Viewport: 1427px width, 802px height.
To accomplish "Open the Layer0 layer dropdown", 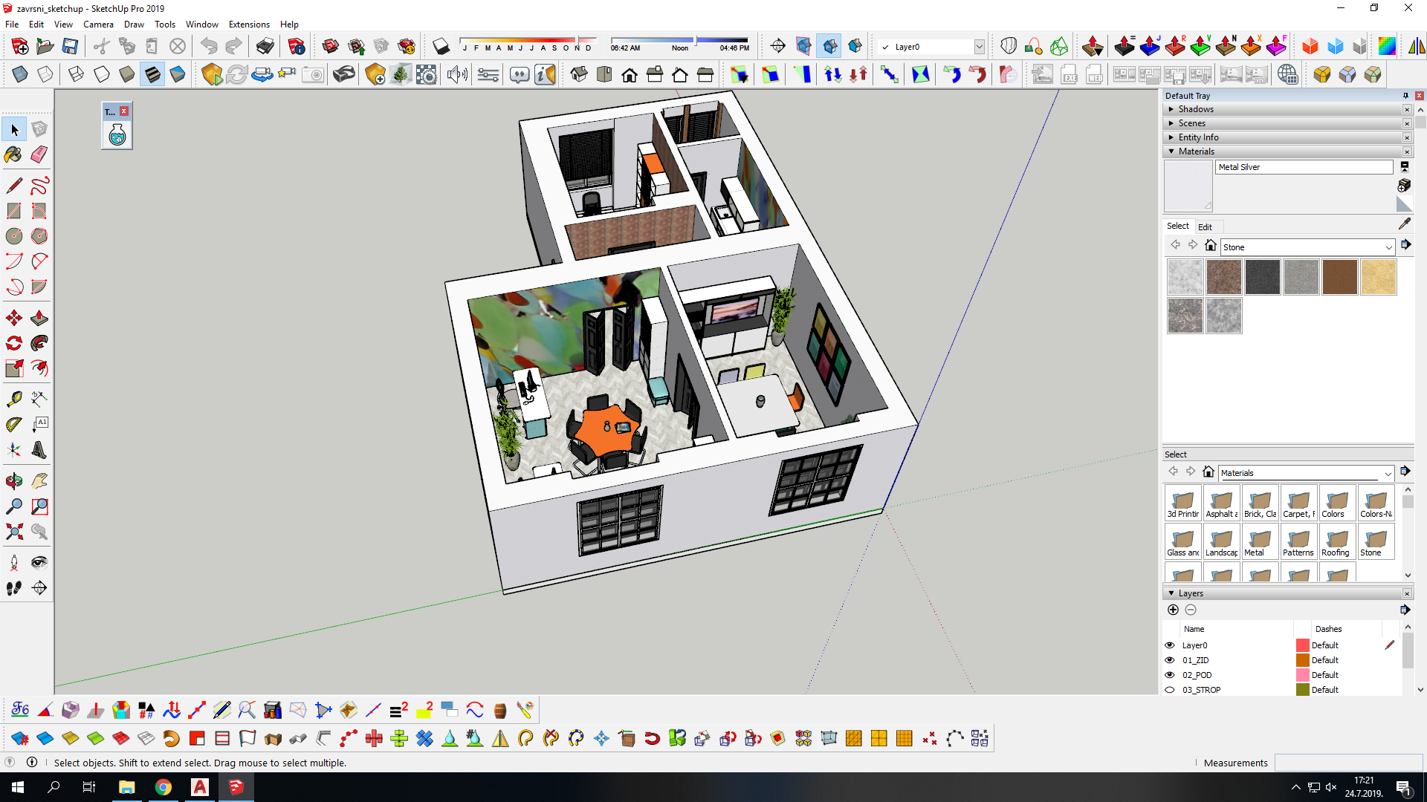I will [979, 47].
